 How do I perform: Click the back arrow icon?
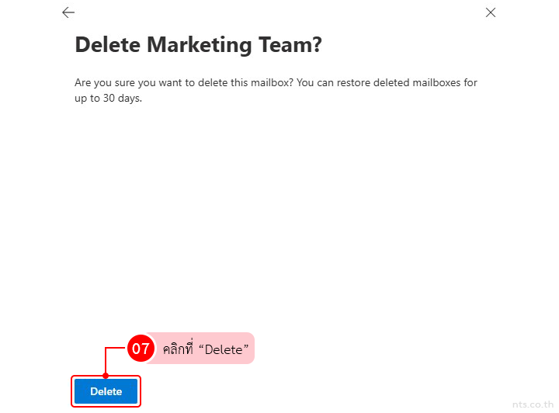[68, 12]
